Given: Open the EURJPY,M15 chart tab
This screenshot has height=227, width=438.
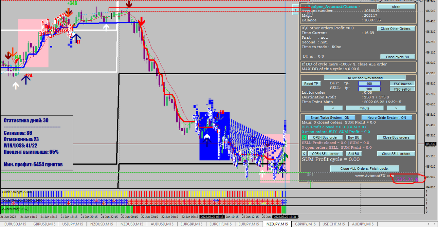Looking at the screenshot, I should coord(249,224).
